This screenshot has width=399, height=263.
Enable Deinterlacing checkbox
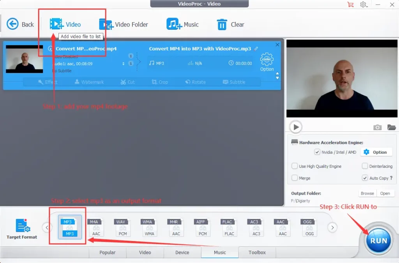365,166
